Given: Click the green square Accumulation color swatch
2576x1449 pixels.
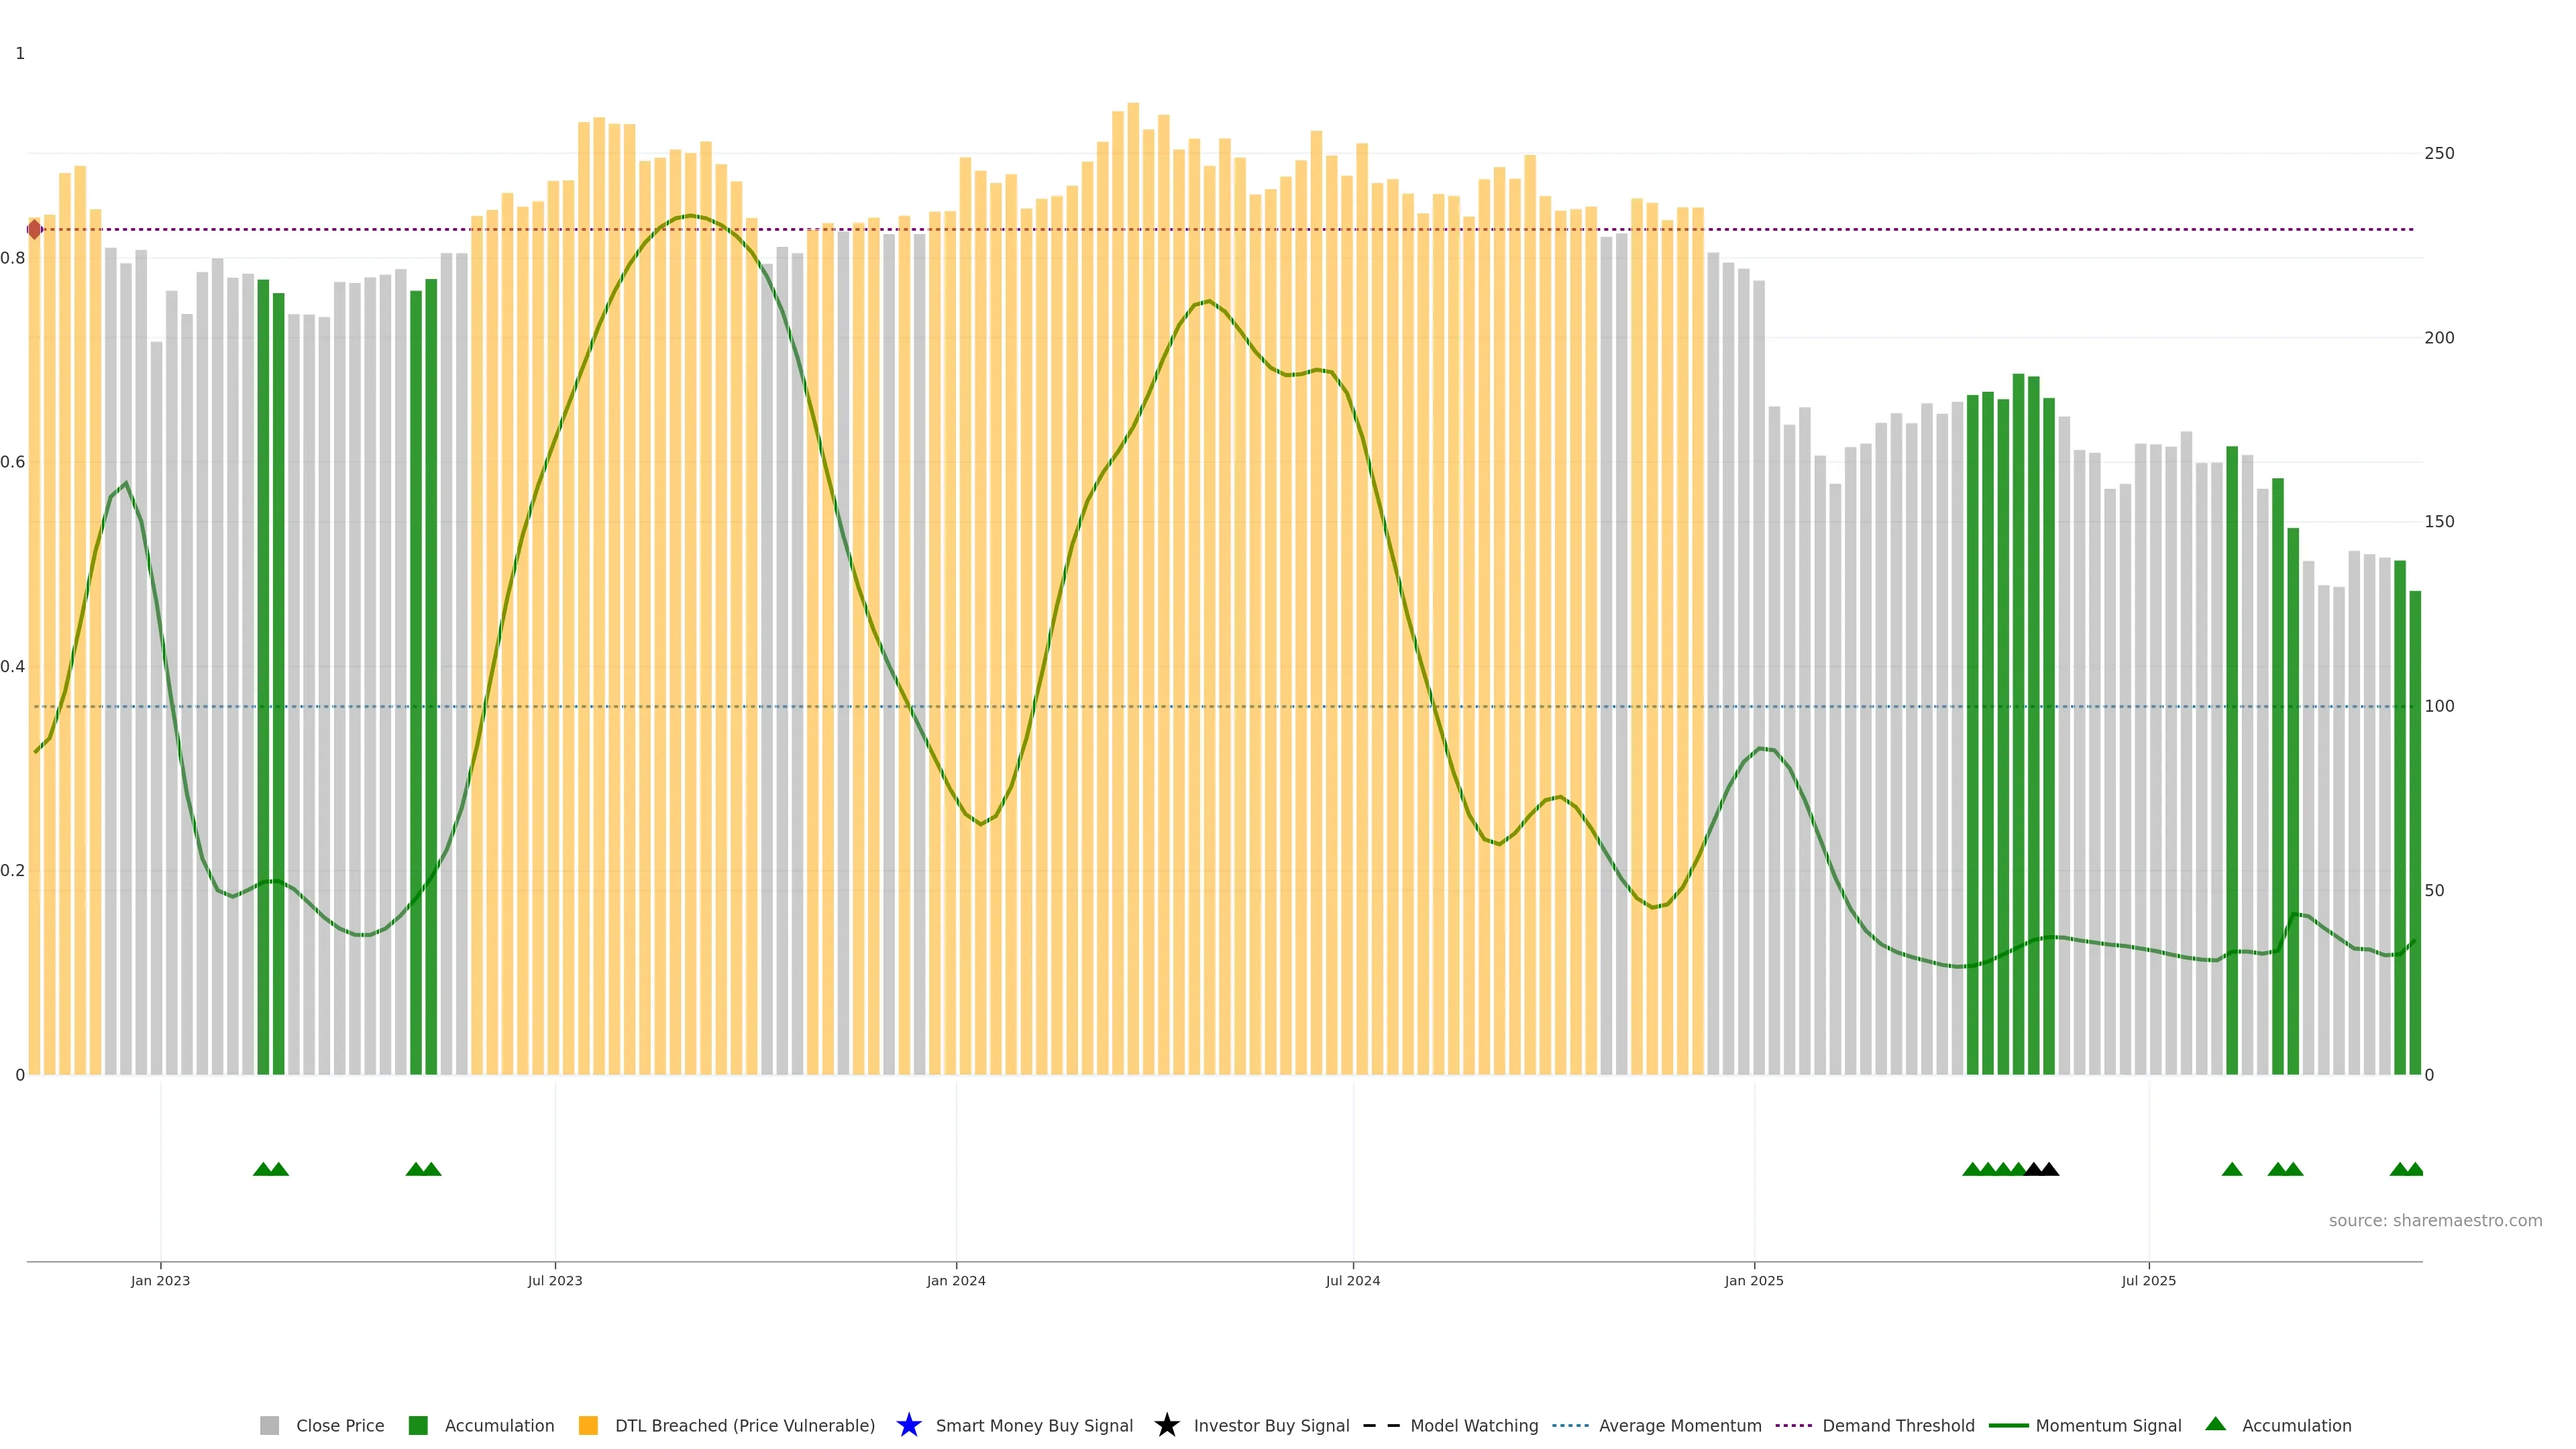Looking at the screenshot, I should (x=418, y=1425).
